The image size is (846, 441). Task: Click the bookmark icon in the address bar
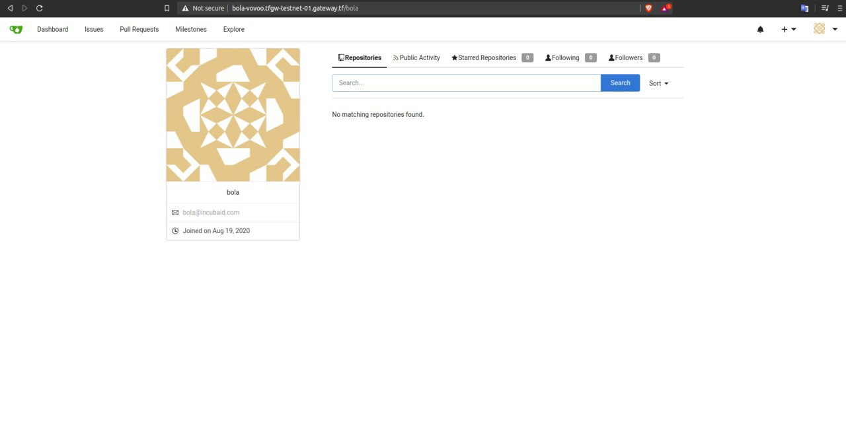click(x=167, y=8)
